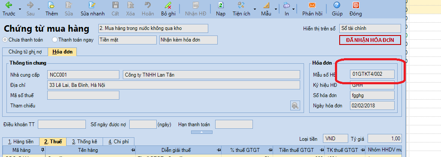Viewport: 441px width, 157px height.
Task: Open the Tiện ích utilities tool
Action: (x=241, y=9)
